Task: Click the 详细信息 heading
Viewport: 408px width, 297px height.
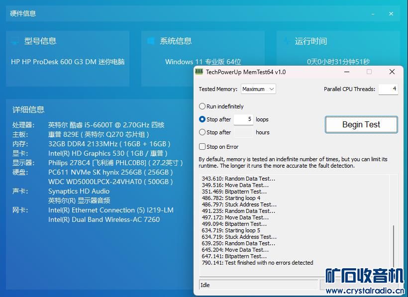Action: click(28, 109)
